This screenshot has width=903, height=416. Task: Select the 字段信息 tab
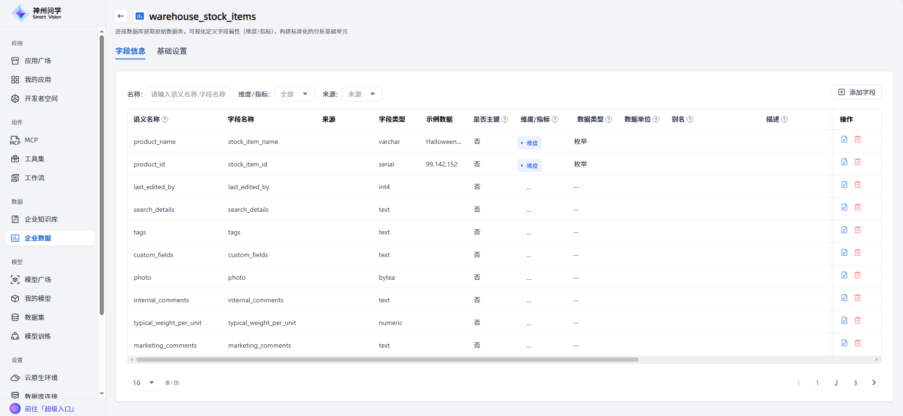click(130, 51)
